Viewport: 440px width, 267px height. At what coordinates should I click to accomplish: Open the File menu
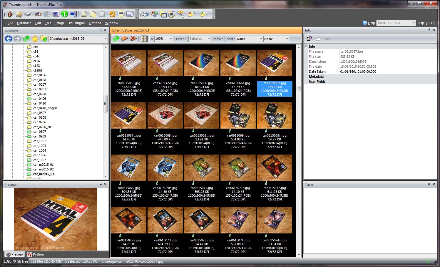[x=10, y=23]
